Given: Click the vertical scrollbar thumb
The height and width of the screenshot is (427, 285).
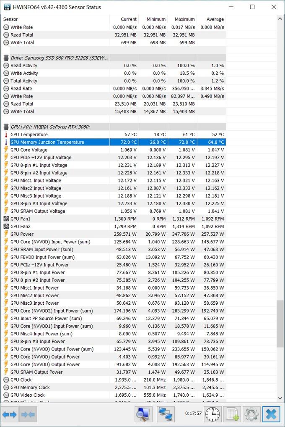Looking at the screenshot, I should [x=280, y=324].
